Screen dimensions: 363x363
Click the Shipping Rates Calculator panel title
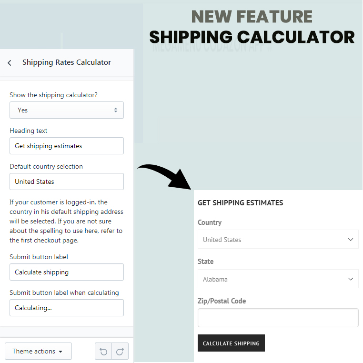67,62
